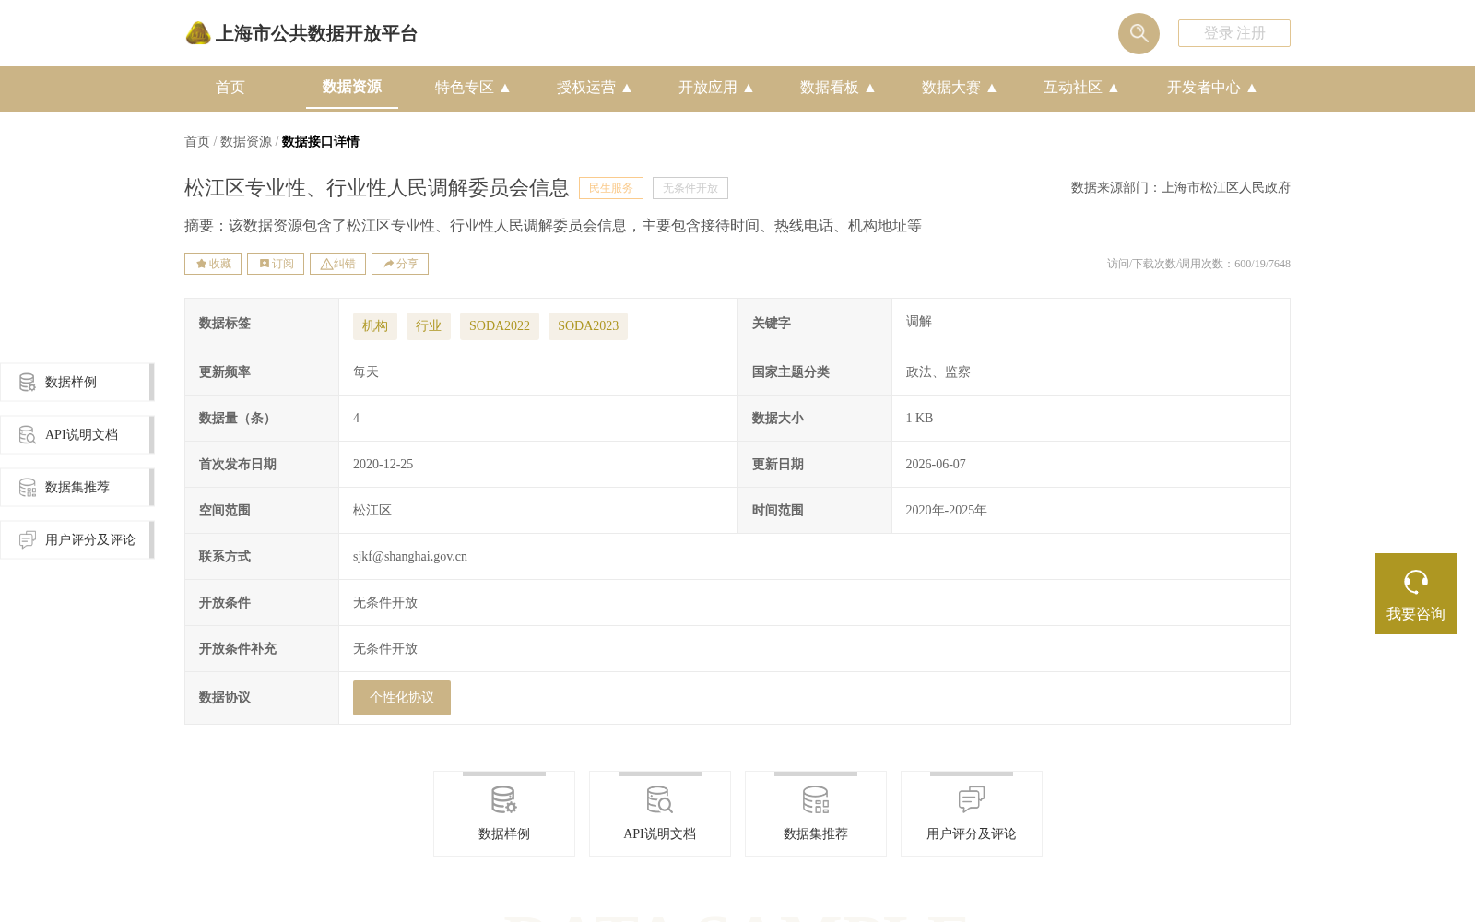Image resolution: width=1475 pixels, height=922 pixels.
Task: Expand the 开发者中心 menu
Action: (1212, 88)
